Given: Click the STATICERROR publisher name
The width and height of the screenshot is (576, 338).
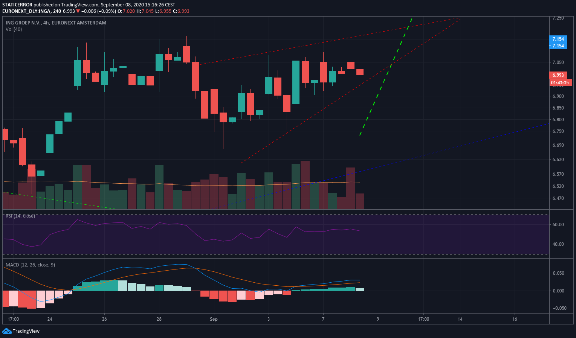Looking at the screenshot, I should [x=17, y=5].
